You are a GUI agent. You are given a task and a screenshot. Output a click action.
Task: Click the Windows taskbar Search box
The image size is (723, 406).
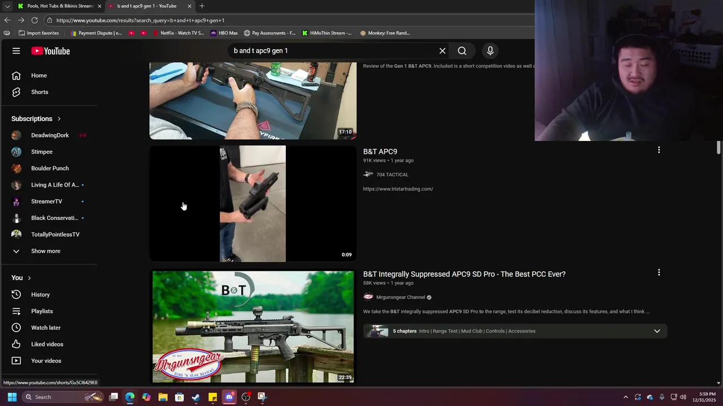64,397
